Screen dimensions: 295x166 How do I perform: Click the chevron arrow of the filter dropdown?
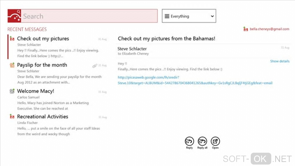212,16
